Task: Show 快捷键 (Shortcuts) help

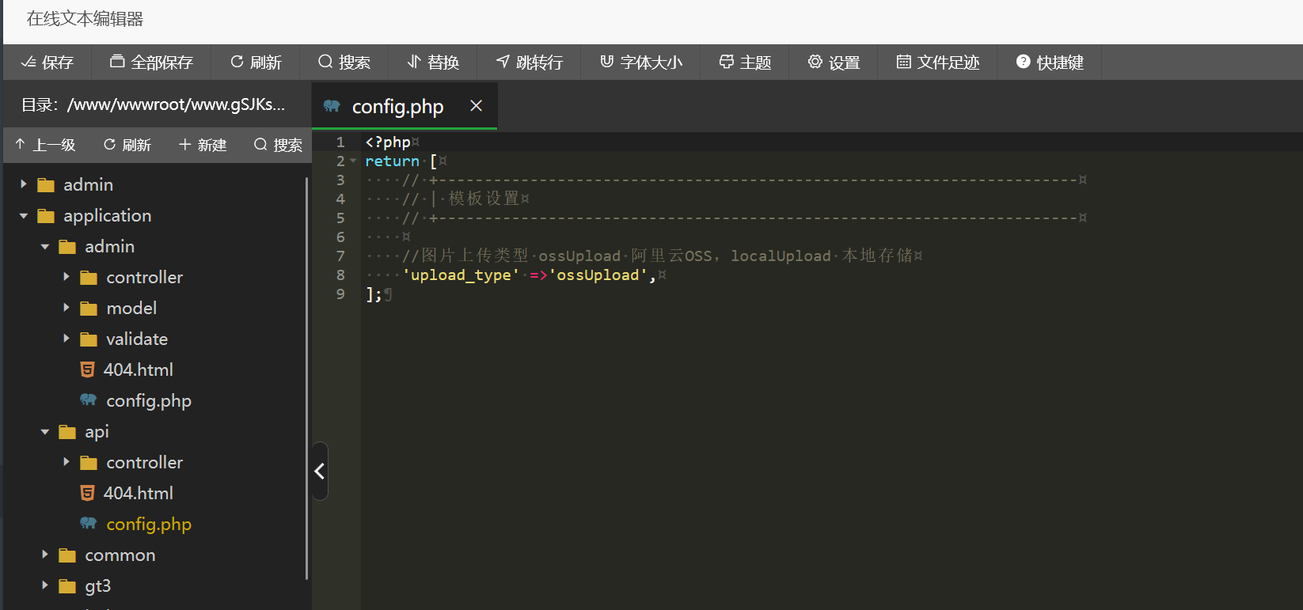Action: pos(1050,63)
